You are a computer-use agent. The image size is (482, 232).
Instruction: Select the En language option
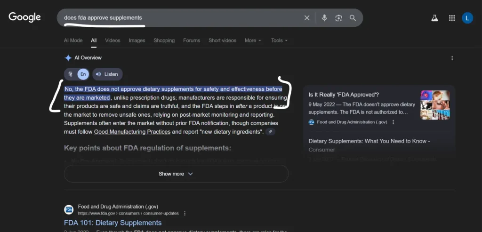83,74
